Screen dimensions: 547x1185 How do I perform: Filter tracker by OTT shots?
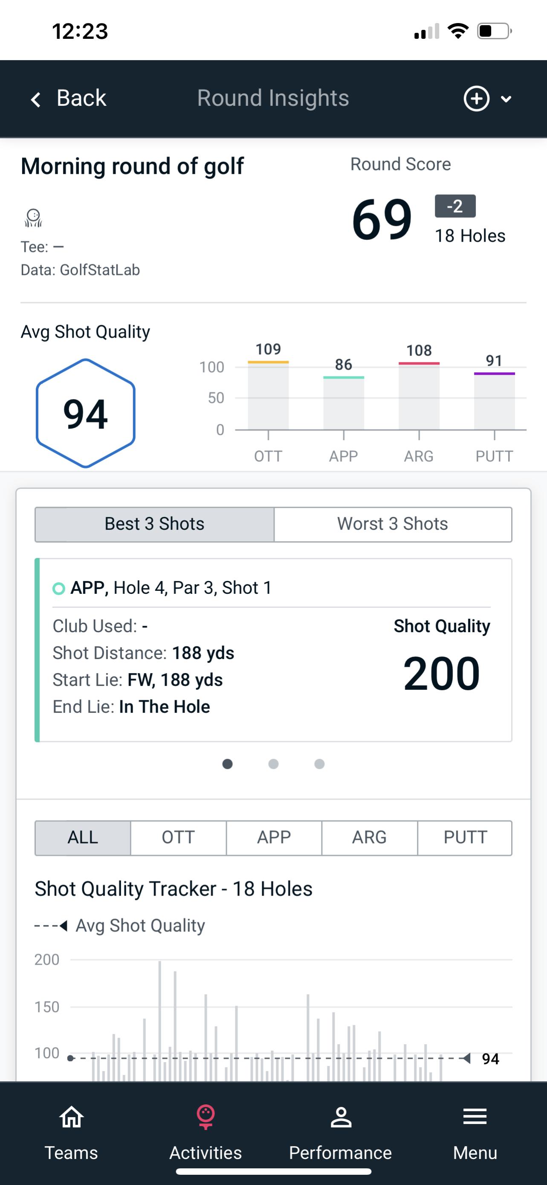click(x=178, y=838)
